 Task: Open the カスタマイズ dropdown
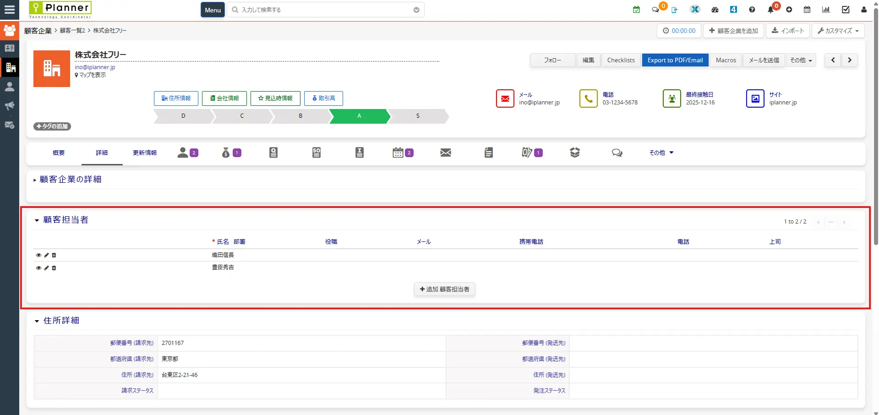point(838,31)
